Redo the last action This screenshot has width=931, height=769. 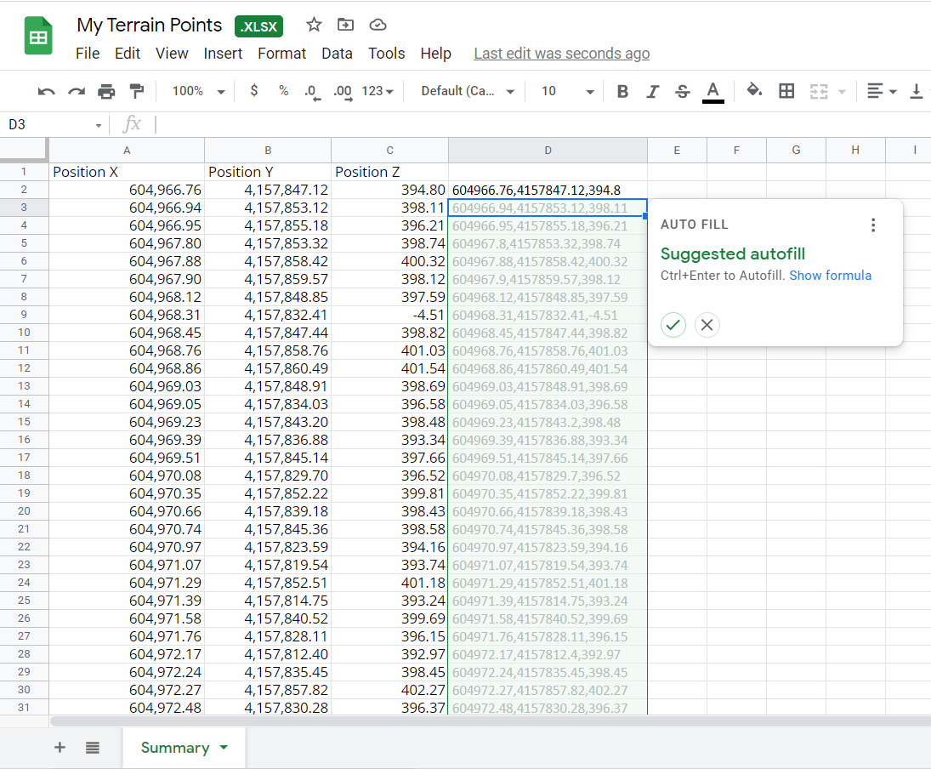76,92
